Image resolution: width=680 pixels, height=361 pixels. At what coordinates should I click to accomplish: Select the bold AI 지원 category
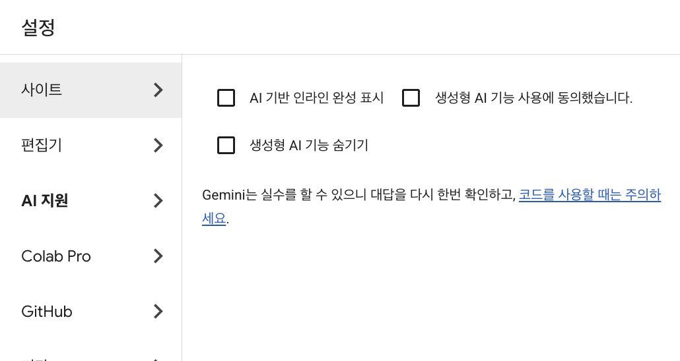(90, 201)
